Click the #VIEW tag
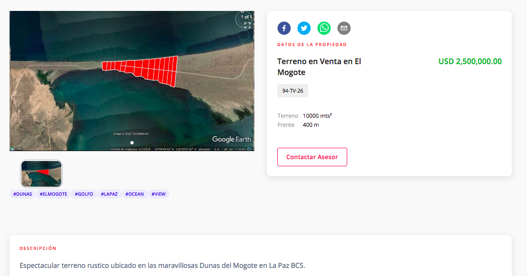 click(x=158, y=194)
